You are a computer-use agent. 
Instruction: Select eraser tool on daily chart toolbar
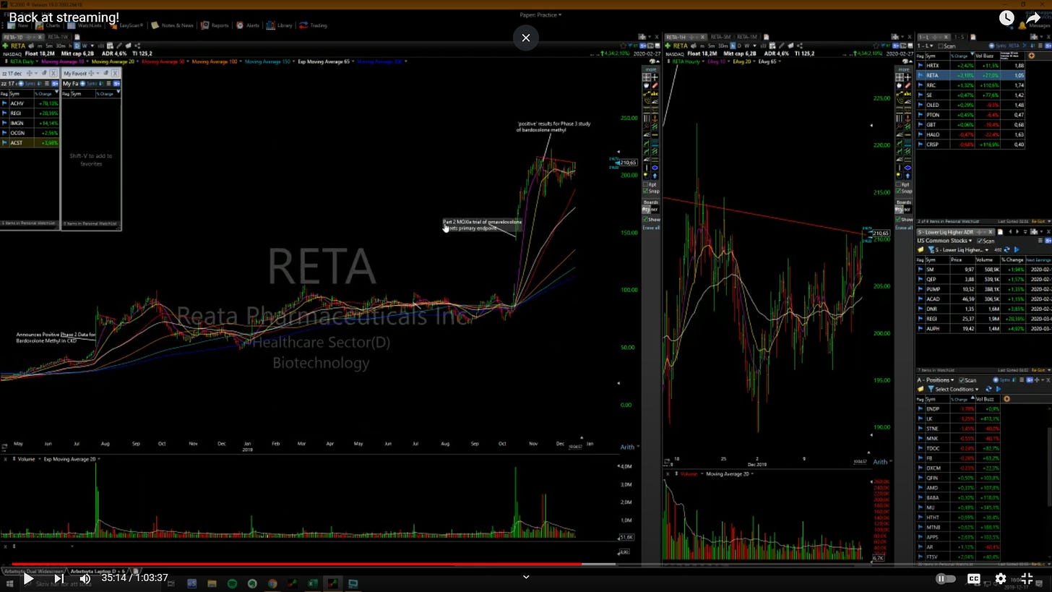tap(655, 85)
